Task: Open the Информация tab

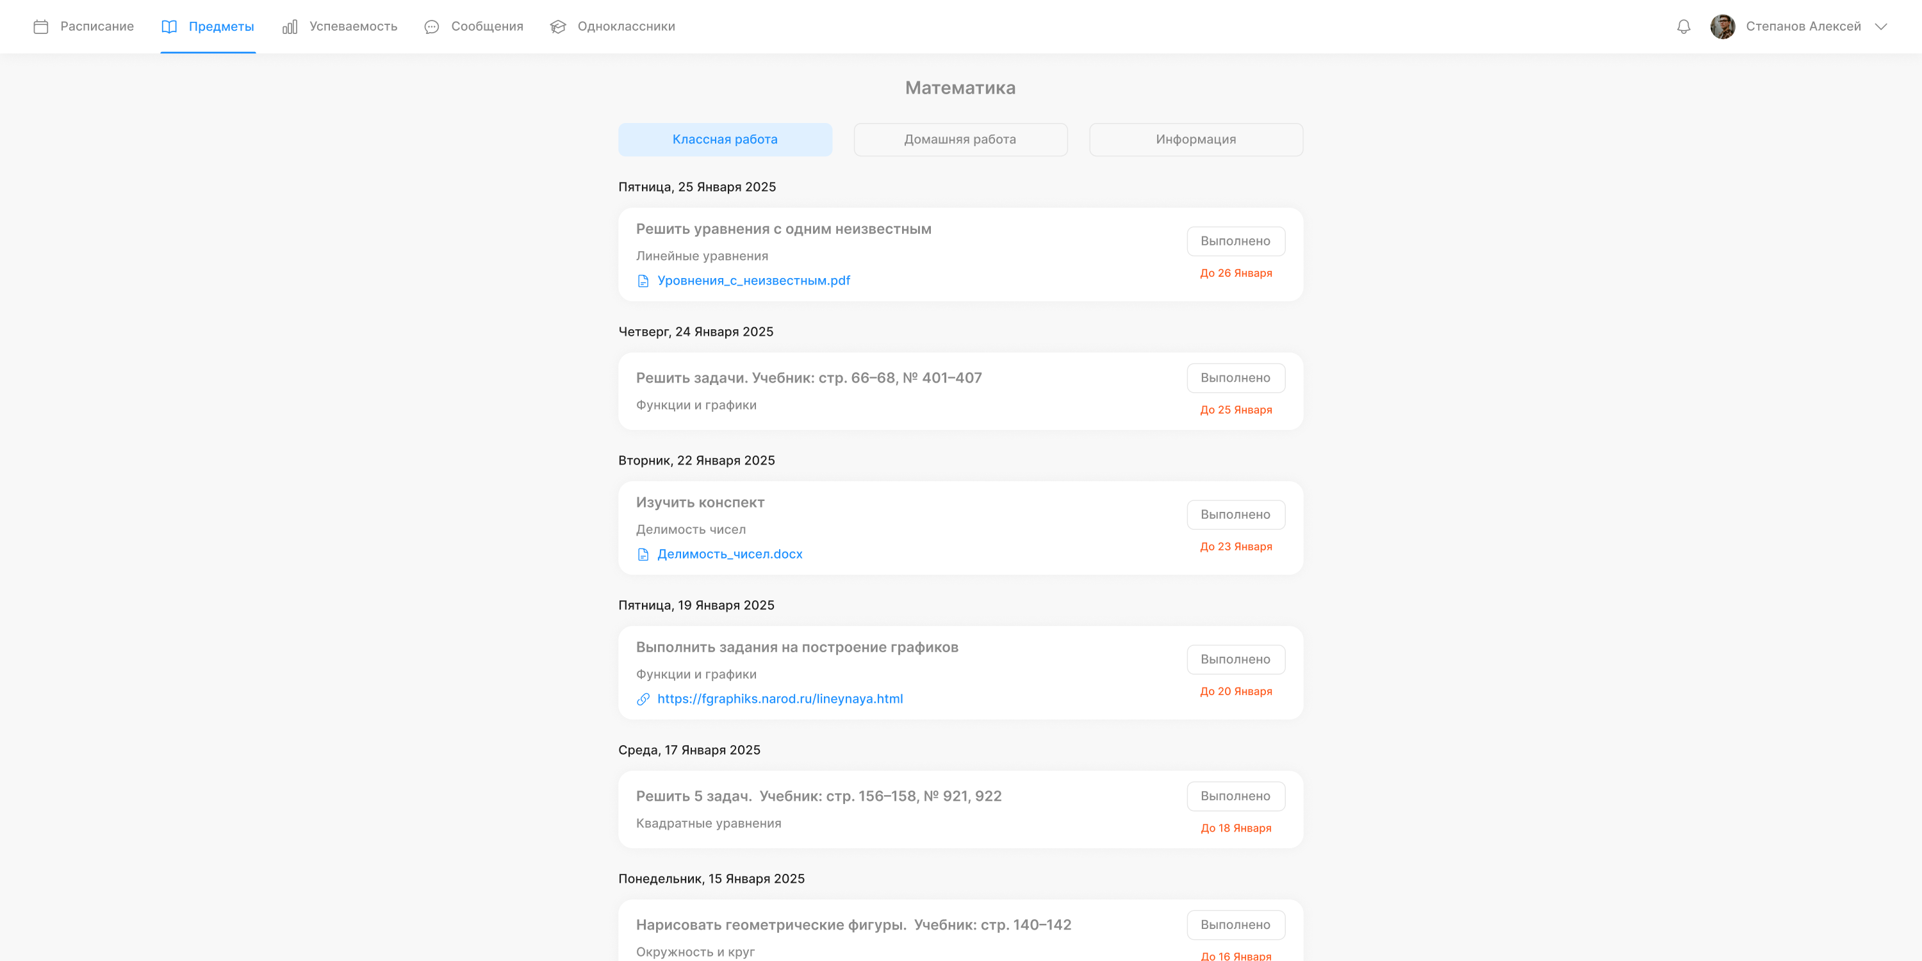Action: tap(1195, 140)
